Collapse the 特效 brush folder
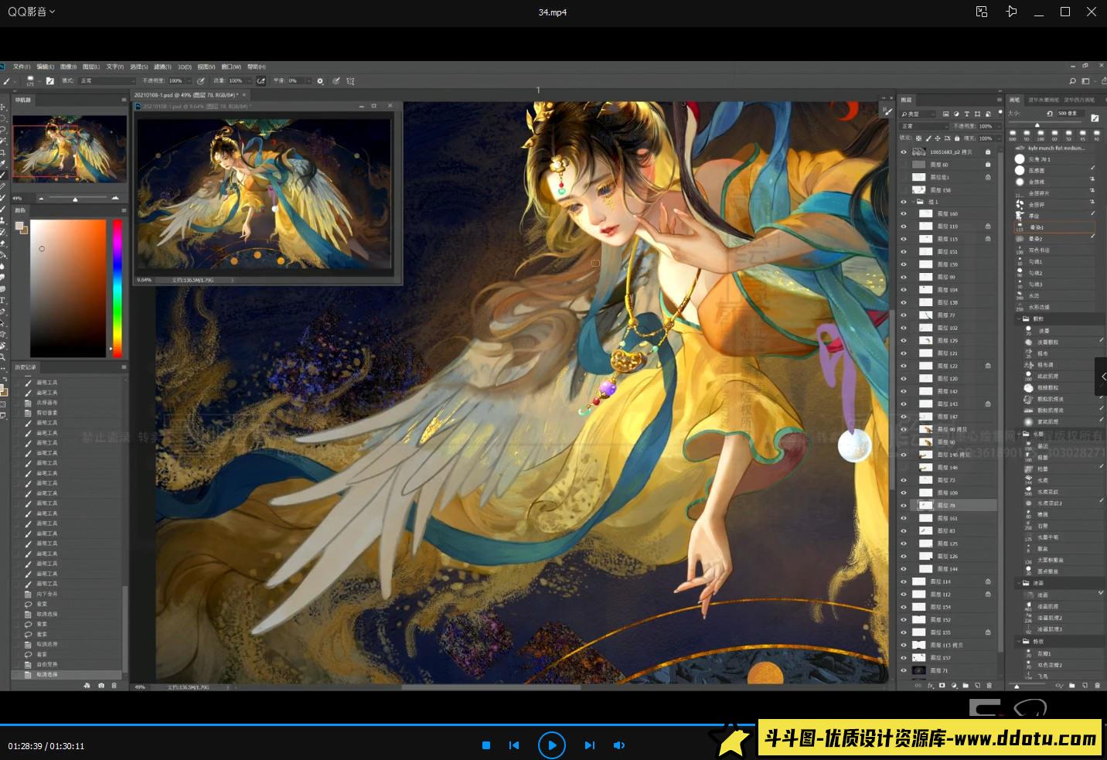 pyautogui.click(x=1018, y=641)
